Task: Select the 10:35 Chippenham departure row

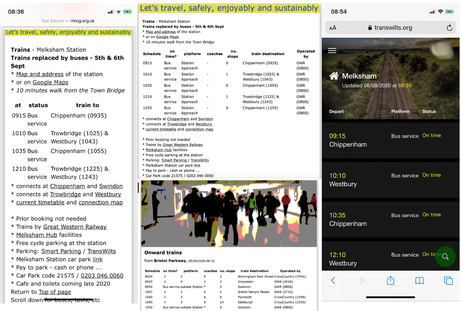Action: click(390, 219)
